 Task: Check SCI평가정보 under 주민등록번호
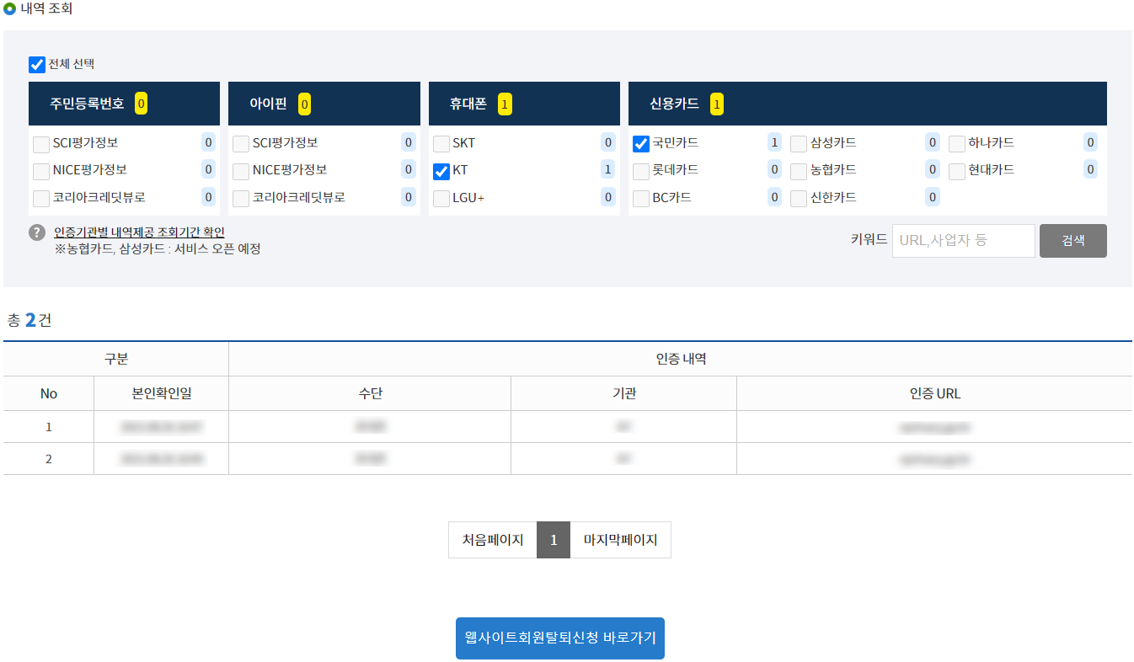coord(41,144)
